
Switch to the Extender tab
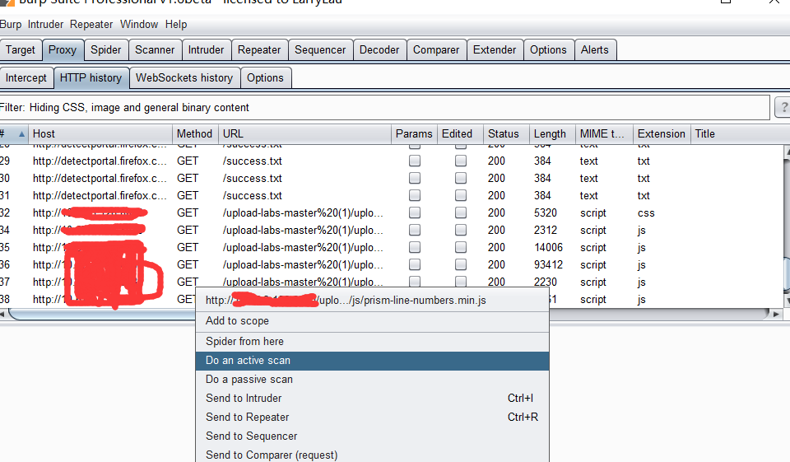click(495, 50)
